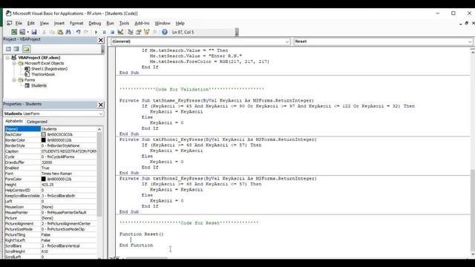Open Find with the binoculars icon

tap(68, 32)
